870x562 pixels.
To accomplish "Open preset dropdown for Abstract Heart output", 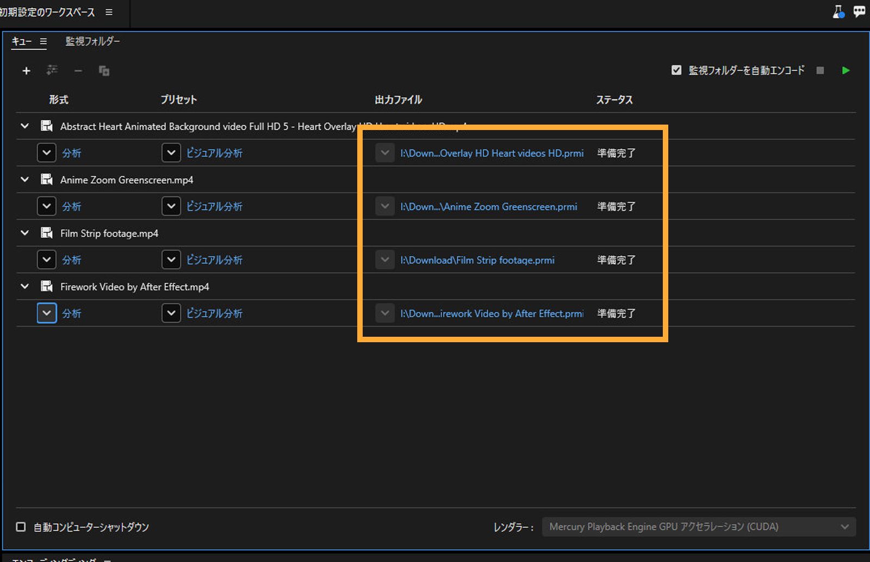I will click(x=171, y=153).
